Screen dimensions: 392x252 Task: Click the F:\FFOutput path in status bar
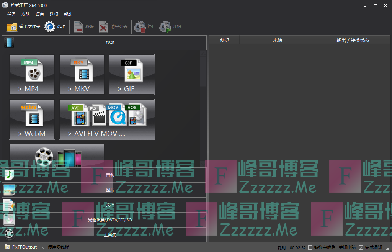(x=24, y=247)
